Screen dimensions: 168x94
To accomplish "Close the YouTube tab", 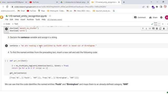I will pyautogui.click(x=57, y=2).
